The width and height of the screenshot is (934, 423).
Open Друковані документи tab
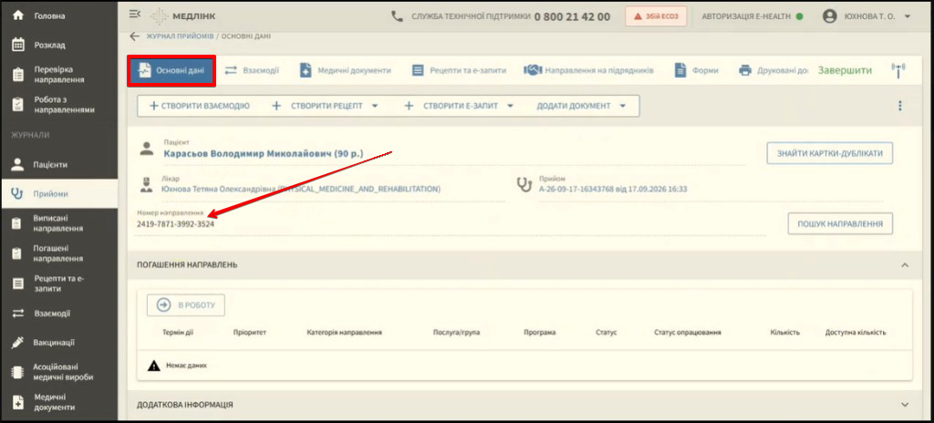773,70
